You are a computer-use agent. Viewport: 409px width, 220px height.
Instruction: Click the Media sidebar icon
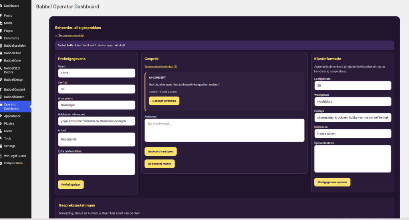(x=1, y=23)
